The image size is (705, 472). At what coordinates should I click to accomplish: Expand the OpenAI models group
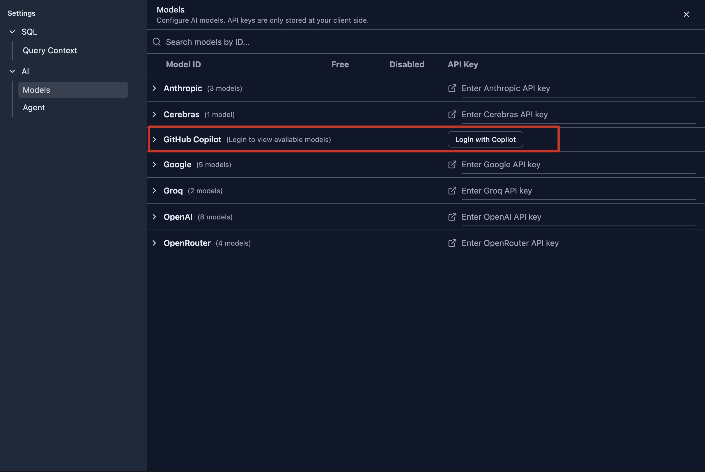[x=154, y=217]
